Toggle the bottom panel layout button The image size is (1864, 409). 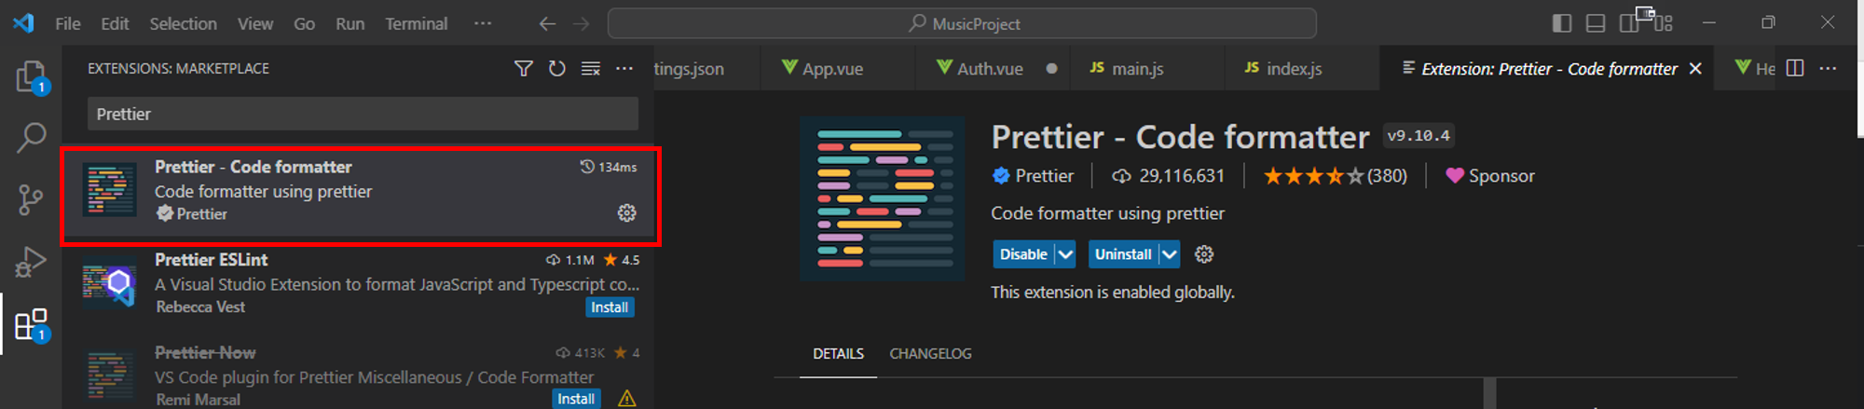coord(1596,23)
